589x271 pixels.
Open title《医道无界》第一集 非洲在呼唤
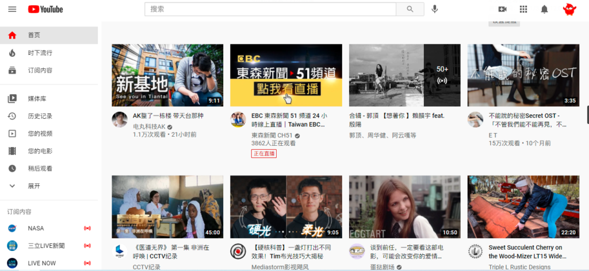point(171,252)
